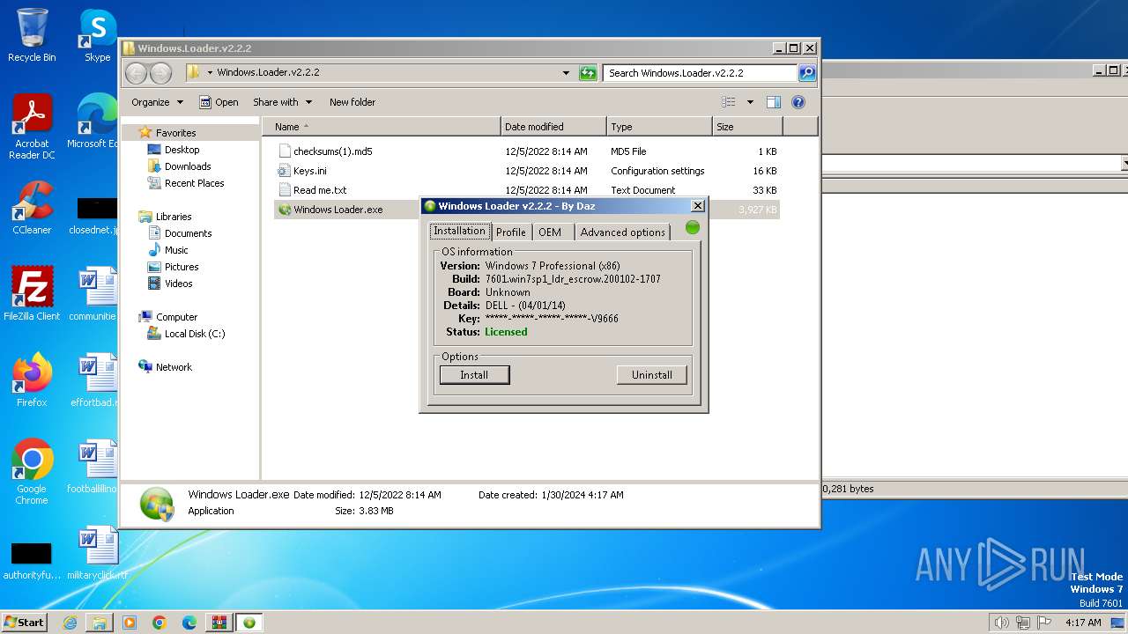
Task: Open the effortbad Word document on desktop
Action: pos(93,380)
